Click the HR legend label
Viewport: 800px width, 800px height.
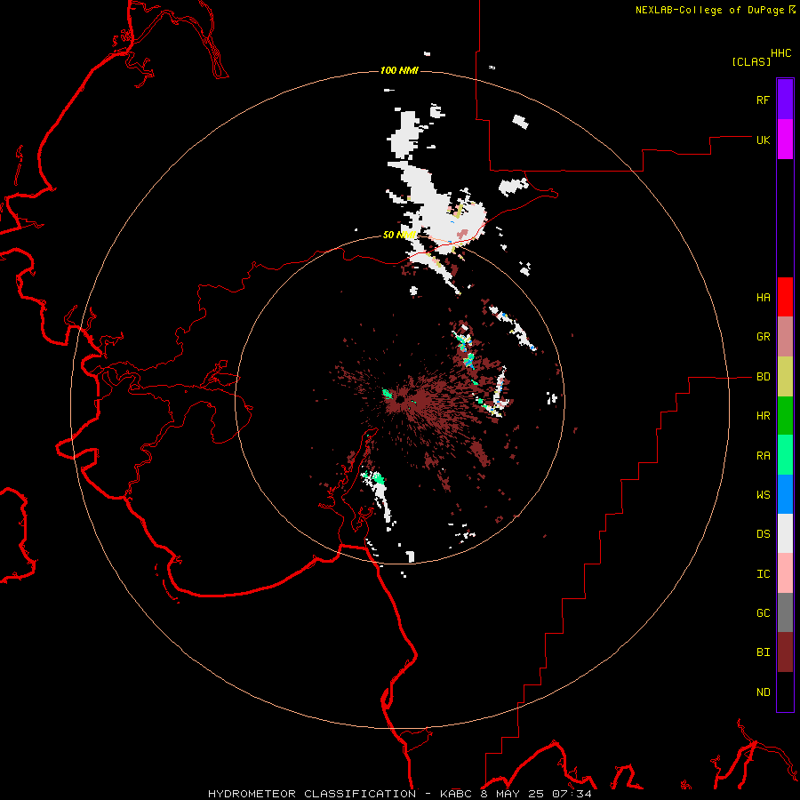pos(764,416)
